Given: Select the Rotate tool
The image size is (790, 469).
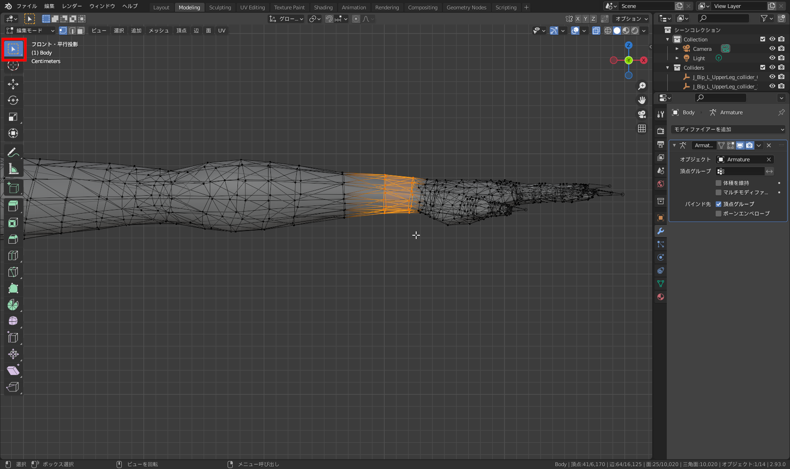Looking at the screenshot, I should [13, 101].
